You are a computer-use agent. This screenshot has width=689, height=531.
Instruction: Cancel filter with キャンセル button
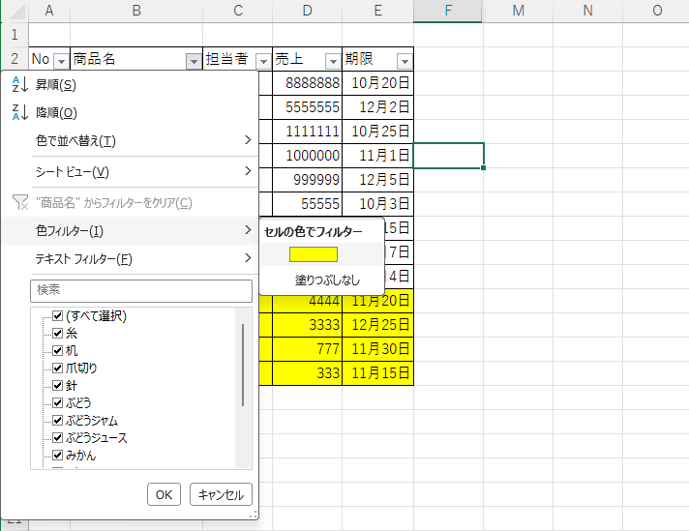click(221, 494)
